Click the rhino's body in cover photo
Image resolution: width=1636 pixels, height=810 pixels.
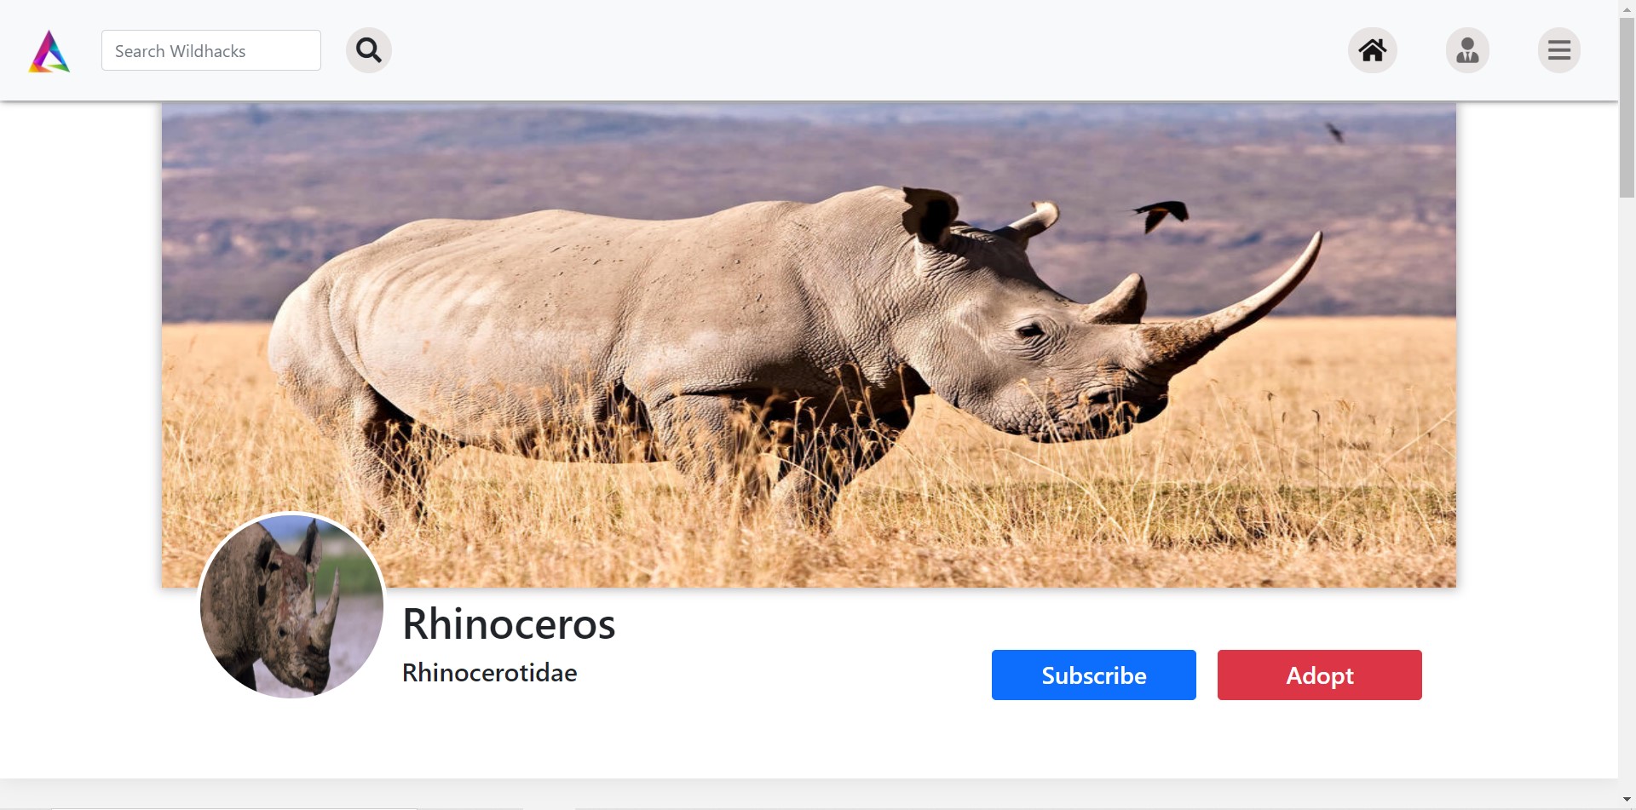pos(596,341)
